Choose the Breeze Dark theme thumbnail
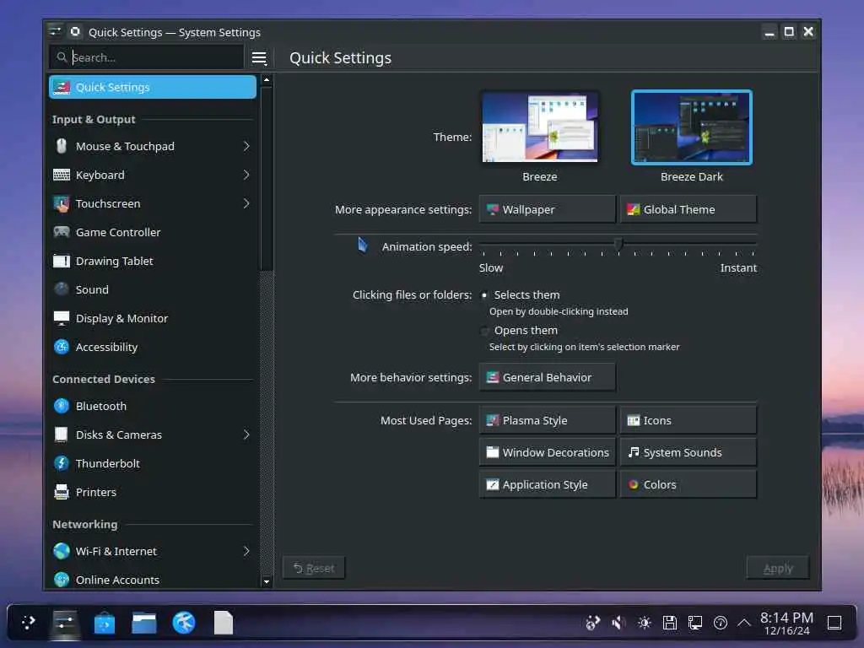The image size is (864, 648). point(692,127)
